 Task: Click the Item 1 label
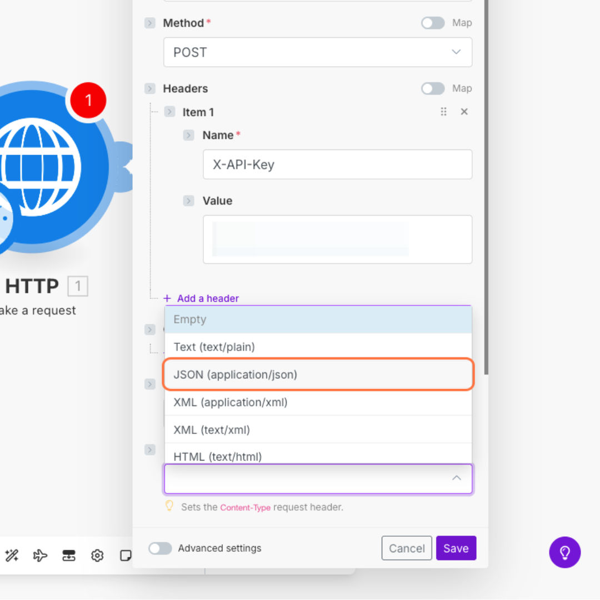point(198,112)
